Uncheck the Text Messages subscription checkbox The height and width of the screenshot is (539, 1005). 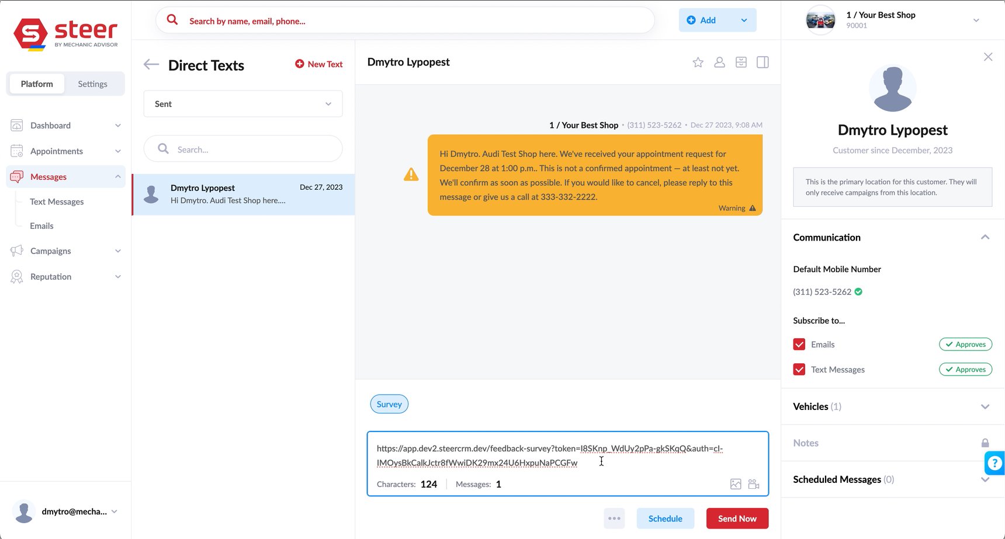799,369
